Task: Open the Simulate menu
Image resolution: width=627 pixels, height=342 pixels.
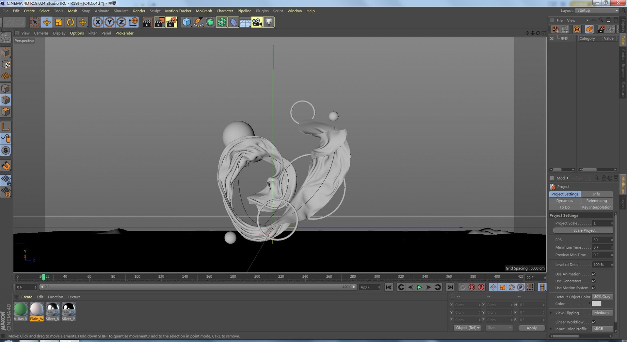Action: coord(121,11)
